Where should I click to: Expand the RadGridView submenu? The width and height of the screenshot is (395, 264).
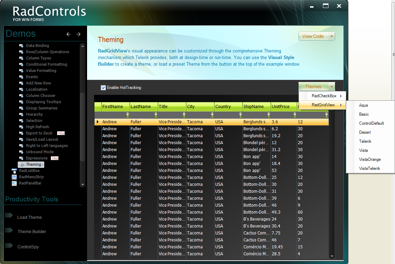[322, 105]
